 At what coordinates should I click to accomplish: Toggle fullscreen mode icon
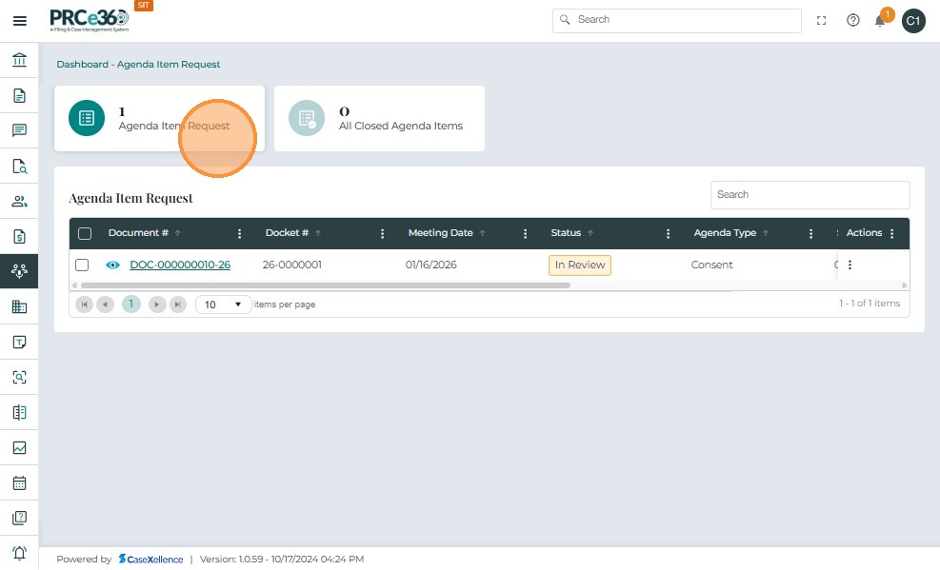tap(821, 20)
